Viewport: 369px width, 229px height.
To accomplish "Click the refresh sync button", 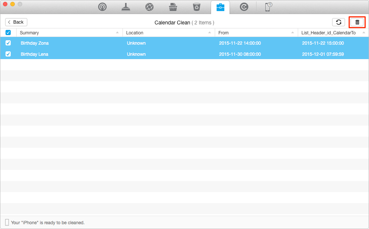I will (338, 22).
